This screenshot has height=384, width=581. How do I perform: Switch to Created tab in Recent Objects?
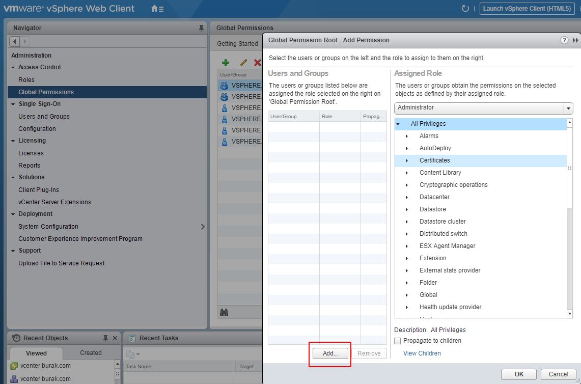(91, 353)
